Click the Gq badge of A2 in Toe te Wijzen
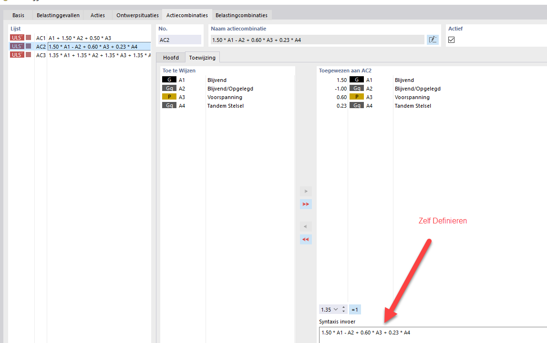 169,89
